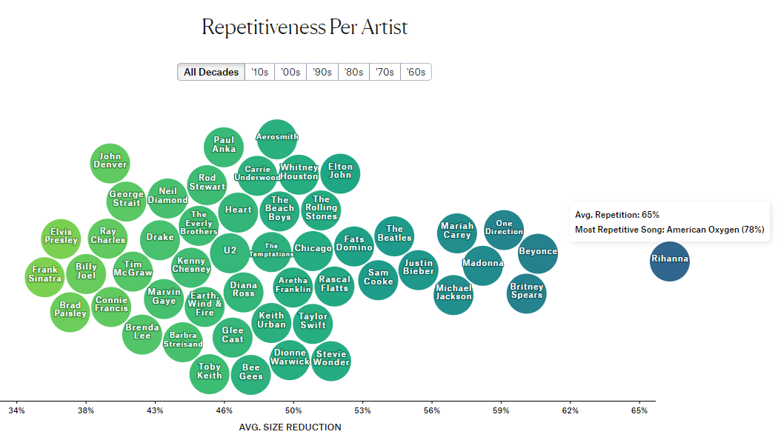Switch view to the '60s

coord(416,72)
